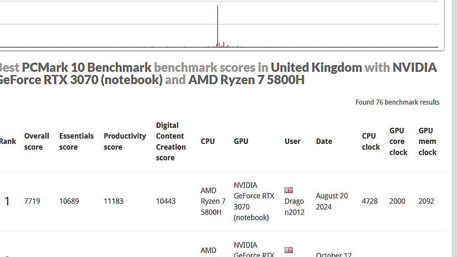The image size is (457, 257).
Task: Click the Date column header
Action: tap(324, 141)
